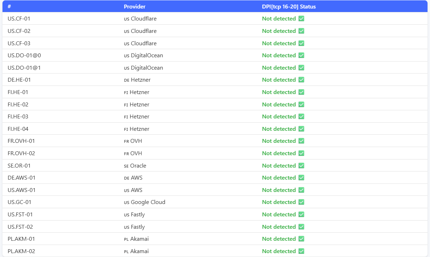Click the green checkmark in US.CF-01 row
The image size is (430, 257).
click(x=301, y=19)
